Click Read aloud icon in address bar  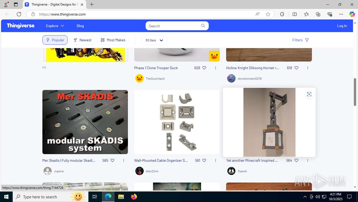click(x=257, y=14)
